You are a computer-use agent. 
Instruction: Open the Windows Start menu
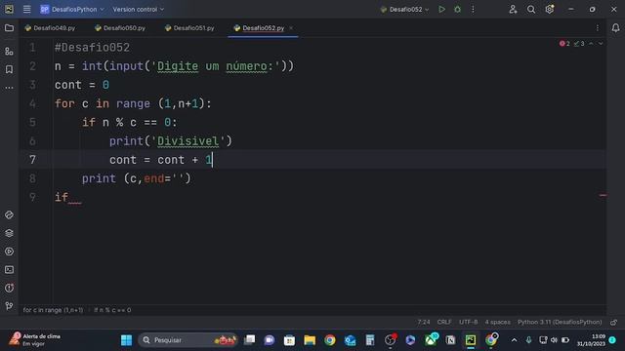(126, 340)
